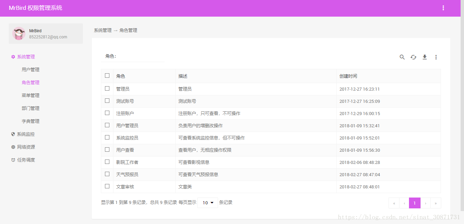Click timestamp 2018-02-06 08:48:28
The image size is (464, 224).
(x=360, y=162)
